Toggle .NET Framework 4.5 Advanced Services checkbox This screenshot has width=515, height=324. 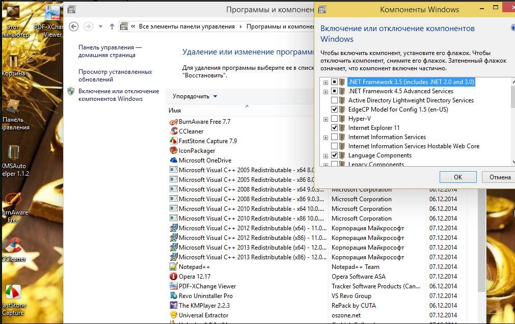[334, 91]
